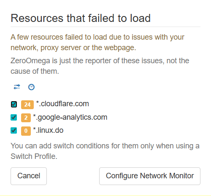Click the 'A few resources failed' description
Viewport: 211px width, 196px height.
click(x=97, y=43)
